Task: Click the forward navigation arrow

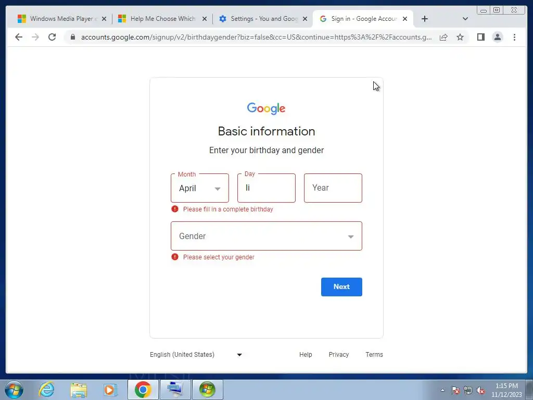Action: pos(35,37)
